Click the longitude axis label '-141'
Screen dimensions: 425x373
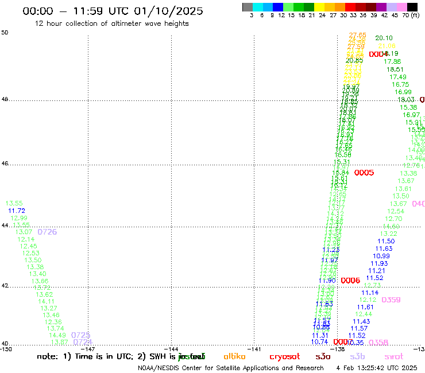tap(254, 349)
